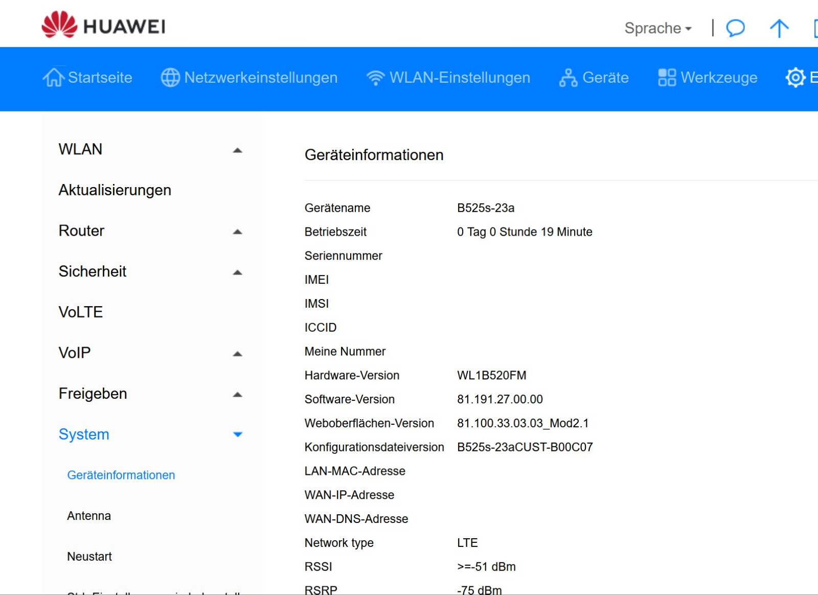Expand the Router sidebar section arrow
This screenshot has height=595, width=818.
coord(237,232)
